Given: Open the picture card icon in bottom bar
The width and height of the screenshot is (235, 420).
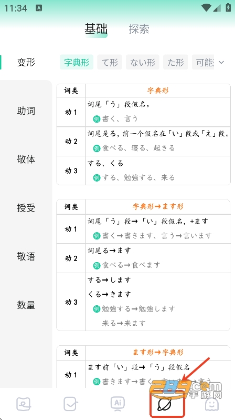Looking at the screenshot, I should tap(24, 404).
